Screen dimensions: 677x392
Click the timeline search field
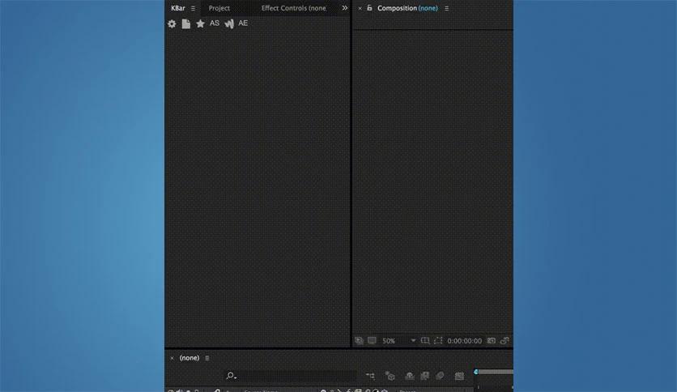click(x=297, y=376)
